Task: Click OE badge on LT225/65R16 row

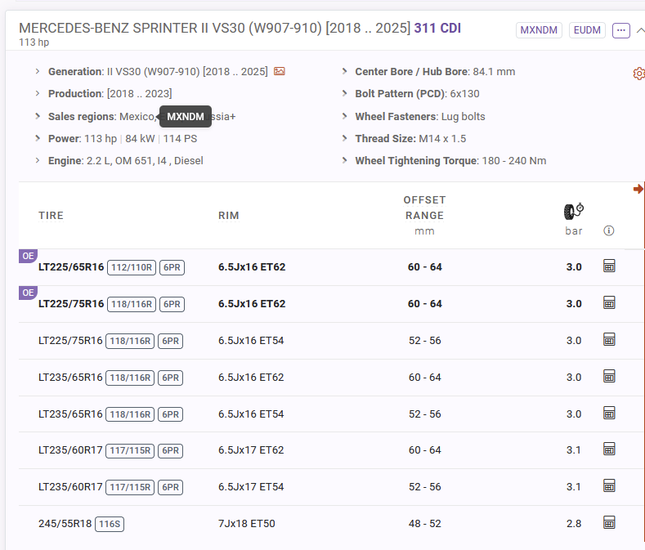Action: coord(28,256)
